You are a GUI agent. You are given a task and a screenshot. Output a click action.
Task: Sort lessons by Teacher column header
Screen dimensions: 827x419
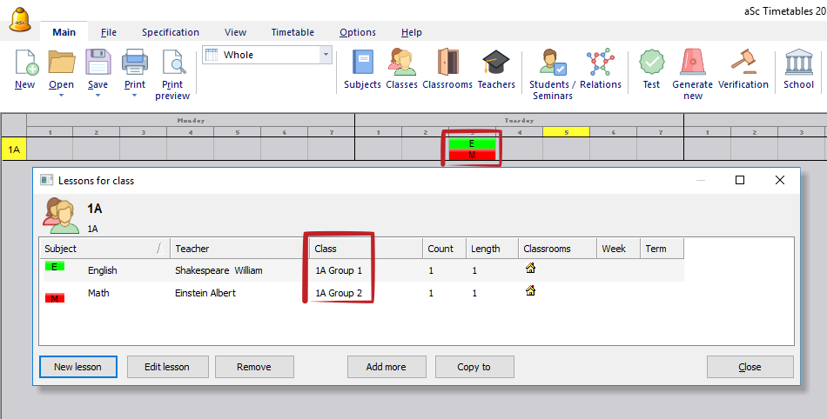239,249
